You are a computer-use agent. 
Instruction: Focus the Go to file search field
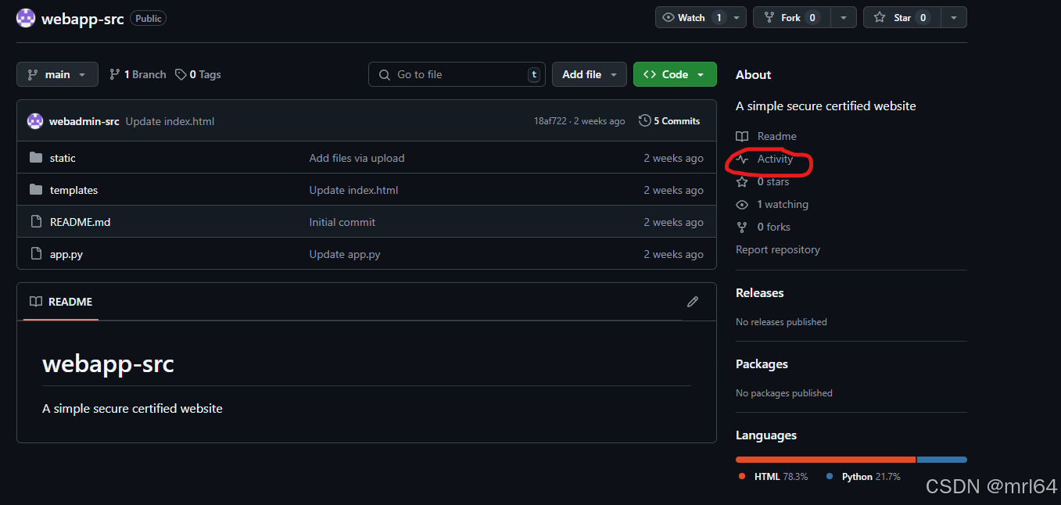point(457,74)
